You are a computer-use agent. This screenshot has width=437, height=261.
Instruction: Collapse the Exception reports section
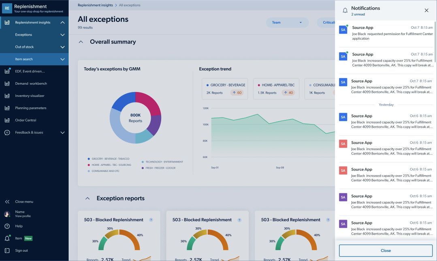tap(87, 198)
